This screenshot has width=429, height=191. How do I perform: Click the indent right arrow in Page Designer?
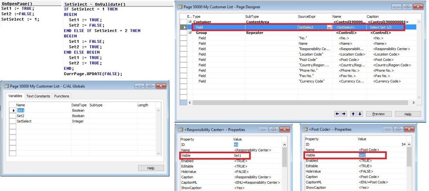(x=344, y=114)
